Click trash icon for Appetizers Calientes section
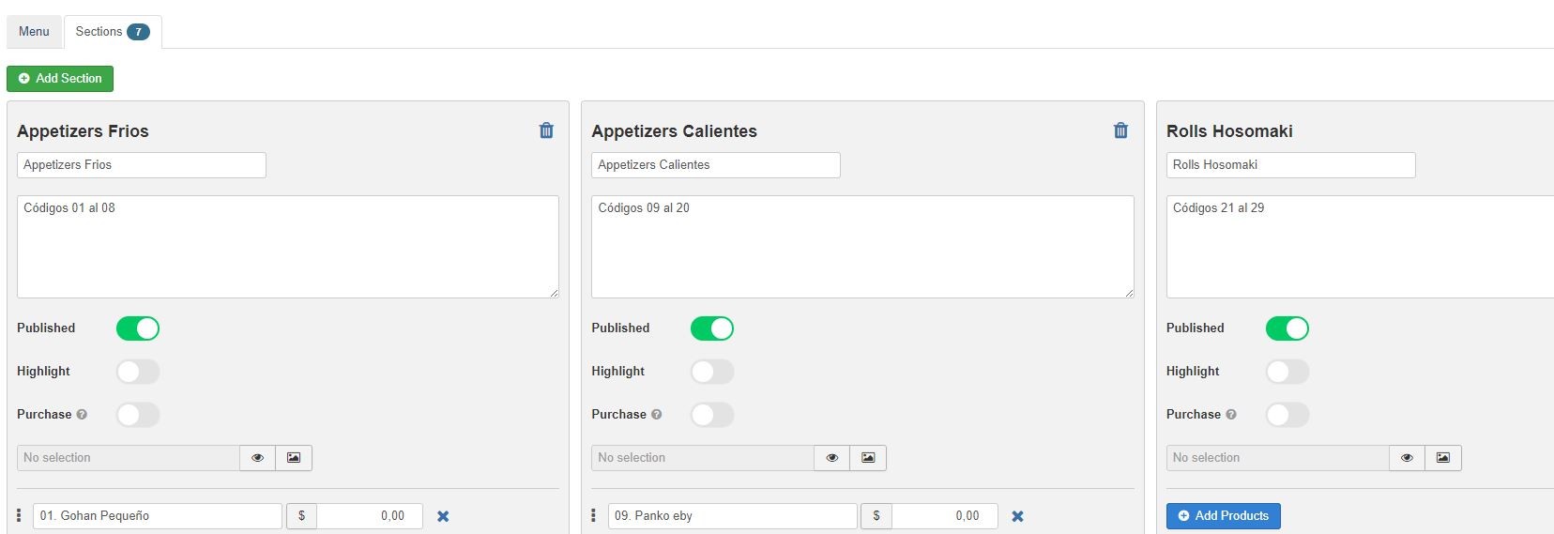1554x534 pixels. tap(1120, 130)
